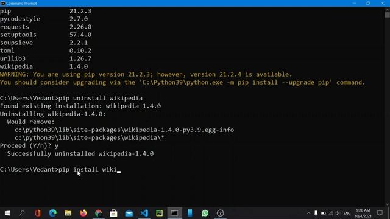Click 'toml' package row
390x219 pixels.
point(46,50)
